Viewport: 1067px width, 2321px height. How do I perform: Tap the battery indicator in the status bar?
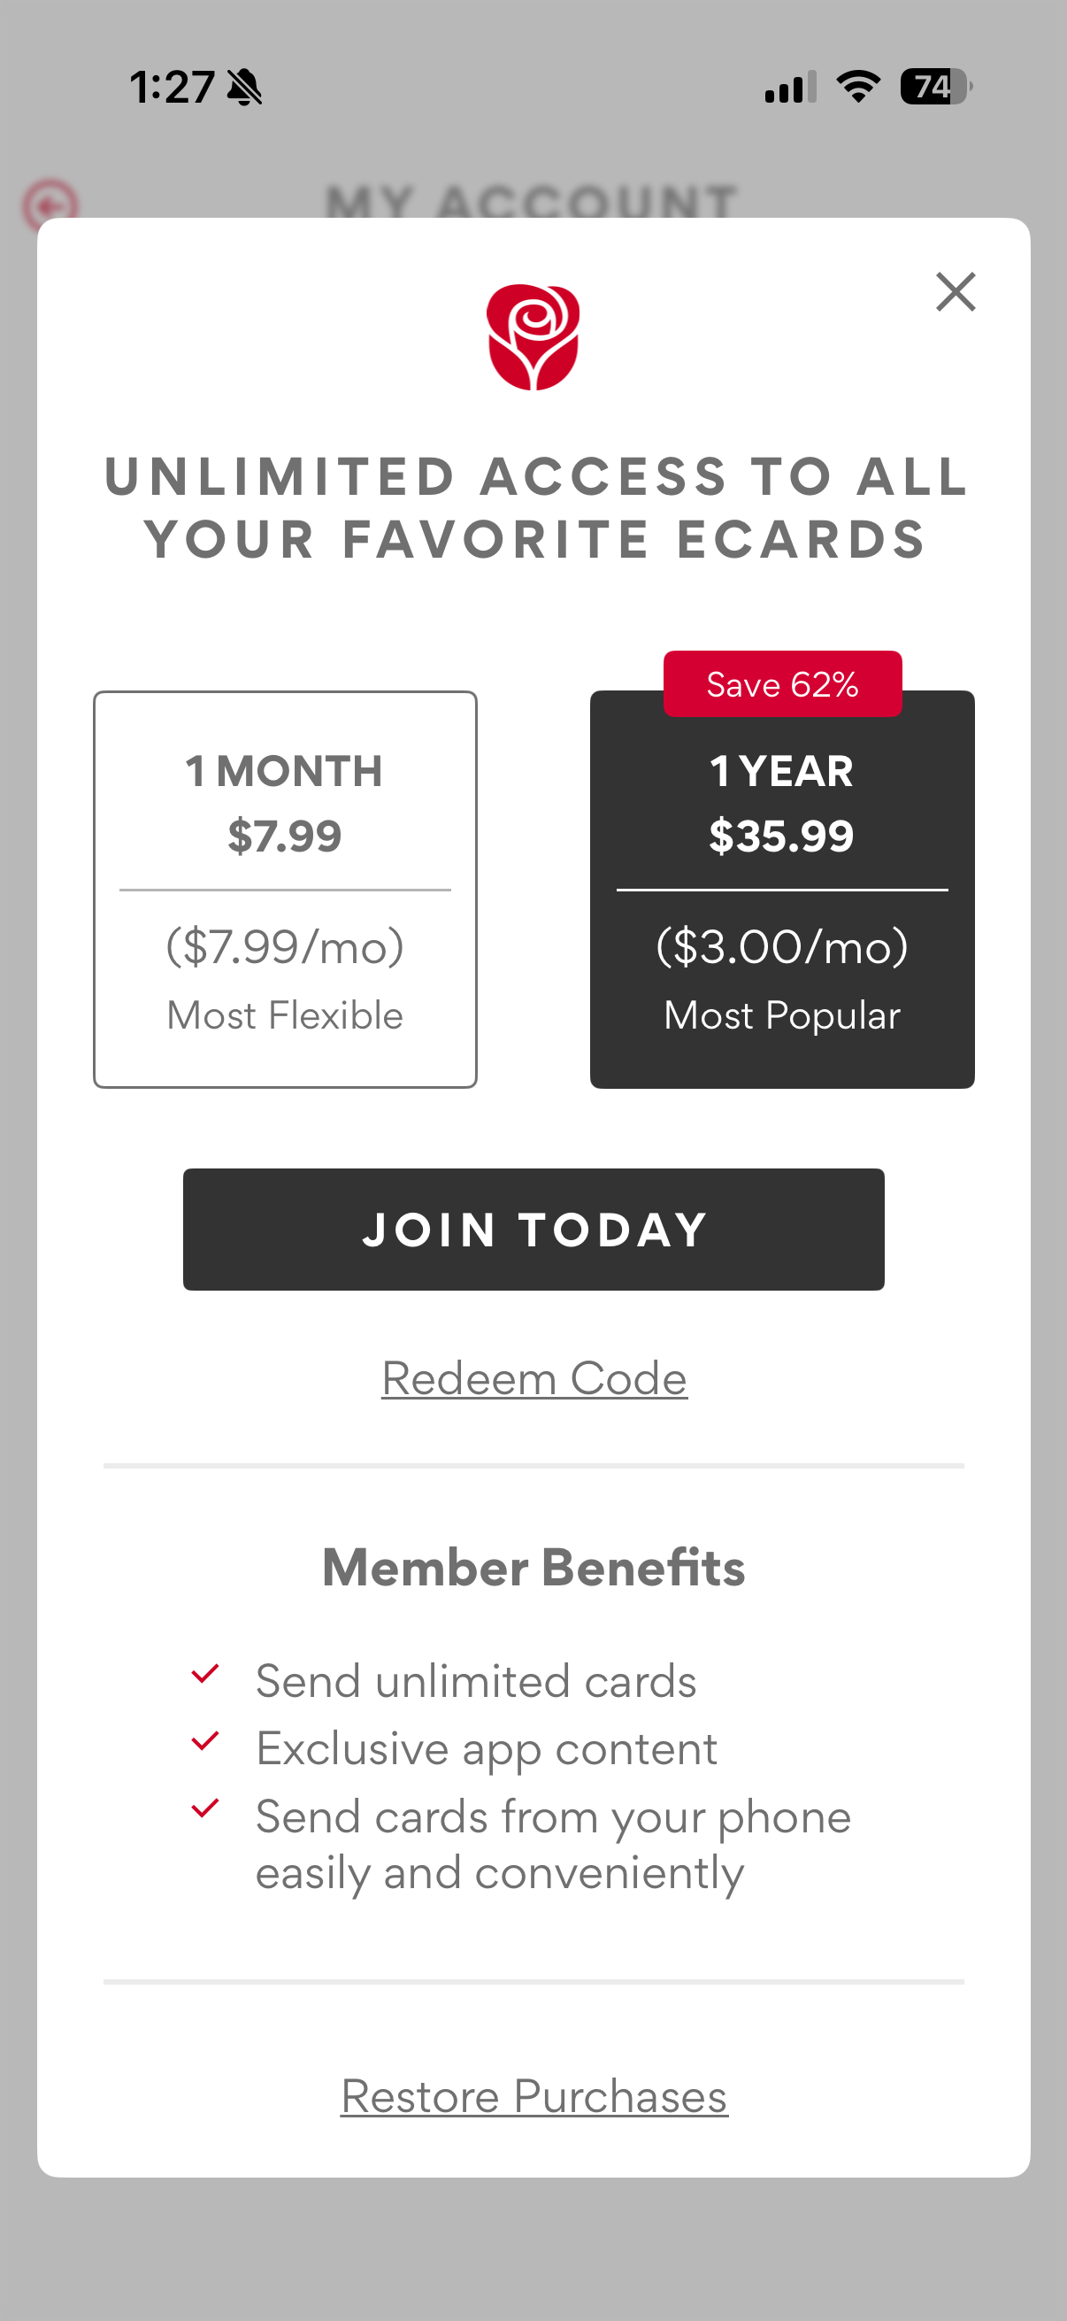tap(936, 88)
